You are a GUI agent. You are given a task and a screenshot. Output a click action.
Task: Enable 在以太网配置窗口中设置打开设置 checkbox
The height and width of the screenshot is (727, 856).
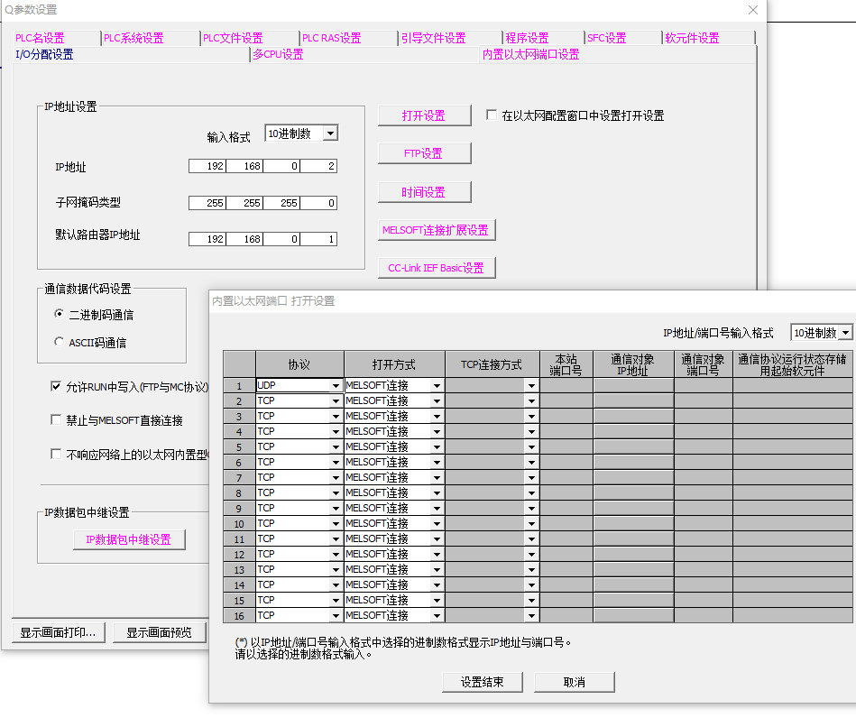[492, 115]
